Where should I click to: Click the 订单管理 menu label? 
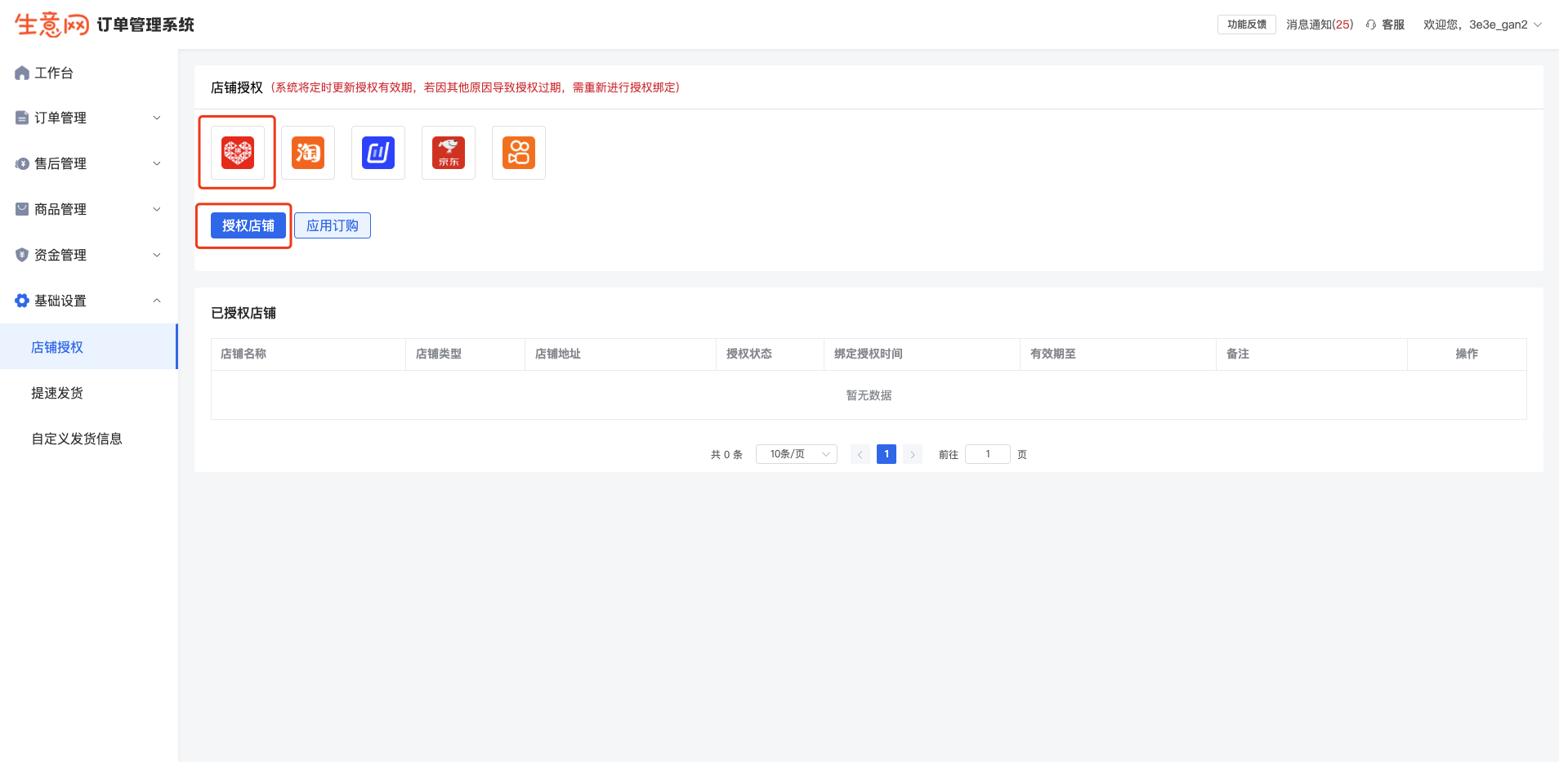tap(60, 118)
